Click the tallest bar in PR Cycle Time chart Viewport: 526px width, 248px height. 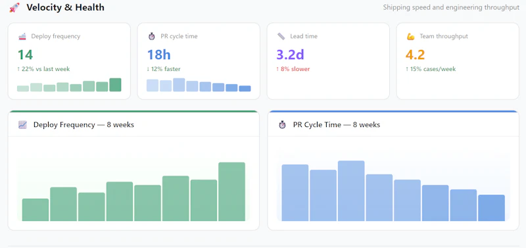(351, 191)
